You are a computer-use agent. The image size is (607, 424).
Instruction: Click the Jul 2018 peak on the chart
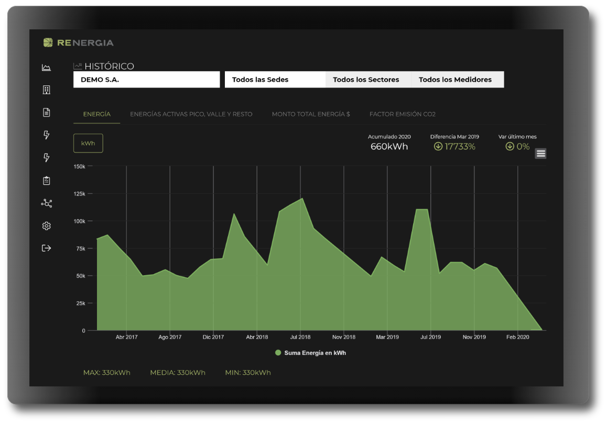pyautogui.click(x=301, y=199)
